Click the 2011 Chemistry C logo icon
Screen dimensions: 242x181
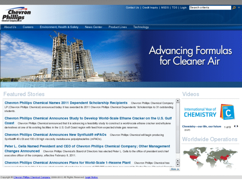pos(227,112)
